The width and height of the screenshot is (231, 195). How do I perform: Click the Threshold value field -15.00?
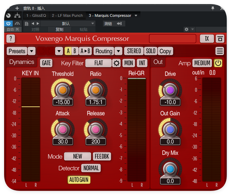pyautogui.click(x=63, y=102)
